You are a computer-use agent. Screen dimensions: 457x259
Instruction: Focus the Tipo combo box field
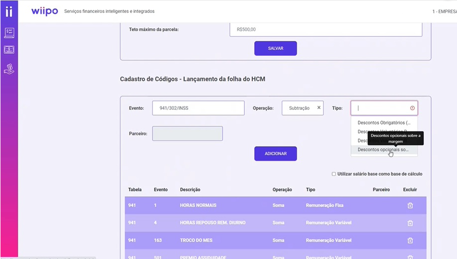384,108
